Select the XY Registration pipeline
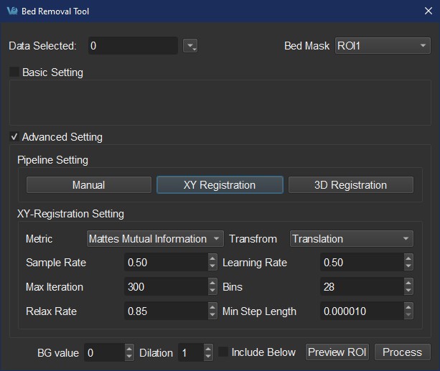440x371 pixels. coord(220,185)
